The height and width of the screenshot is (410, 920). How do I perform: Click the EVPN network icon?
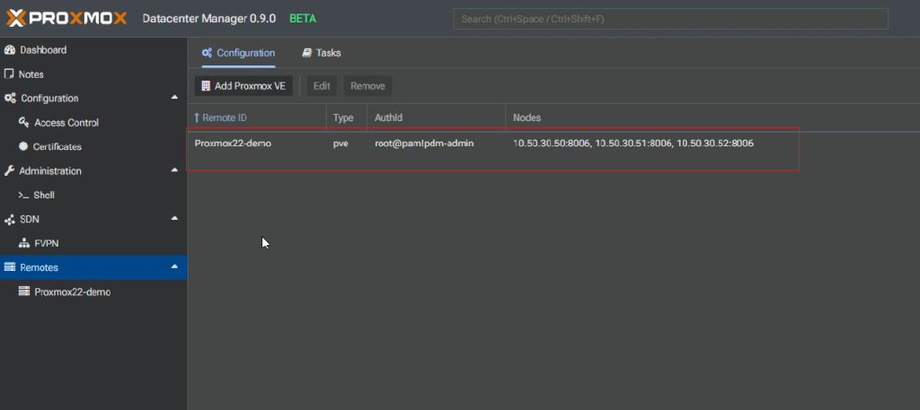click(24, 243)
